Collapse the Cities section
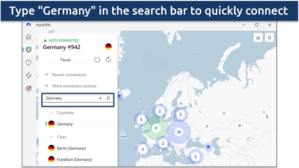 58,137
